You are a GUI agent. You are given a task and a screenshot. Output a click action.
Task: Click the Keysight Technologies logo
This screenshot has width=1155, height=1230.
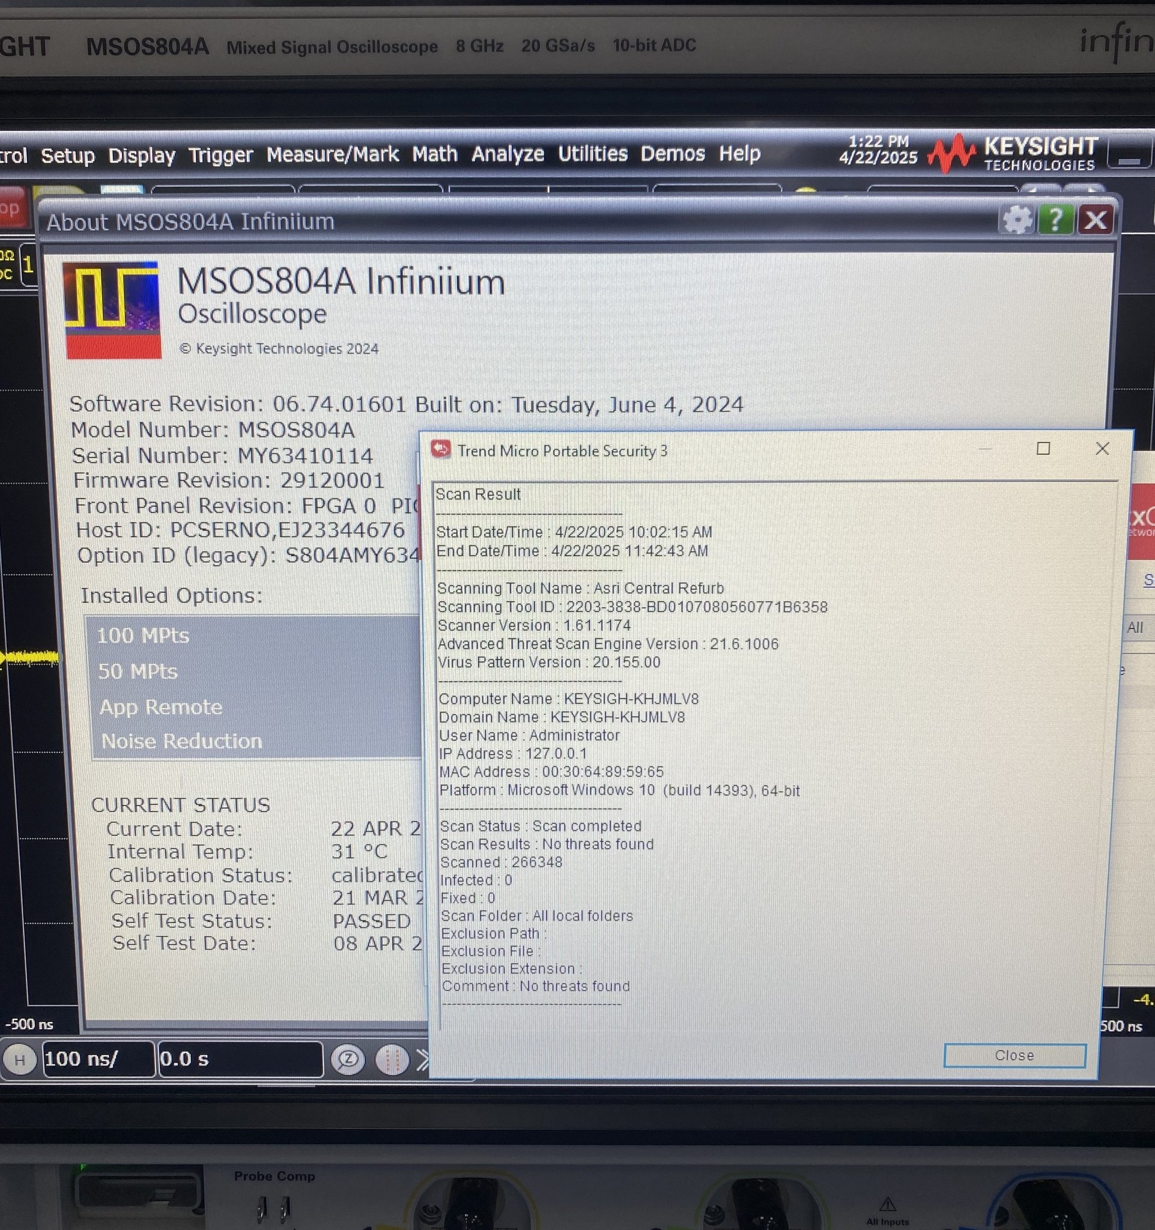[x=1014, y=153]
